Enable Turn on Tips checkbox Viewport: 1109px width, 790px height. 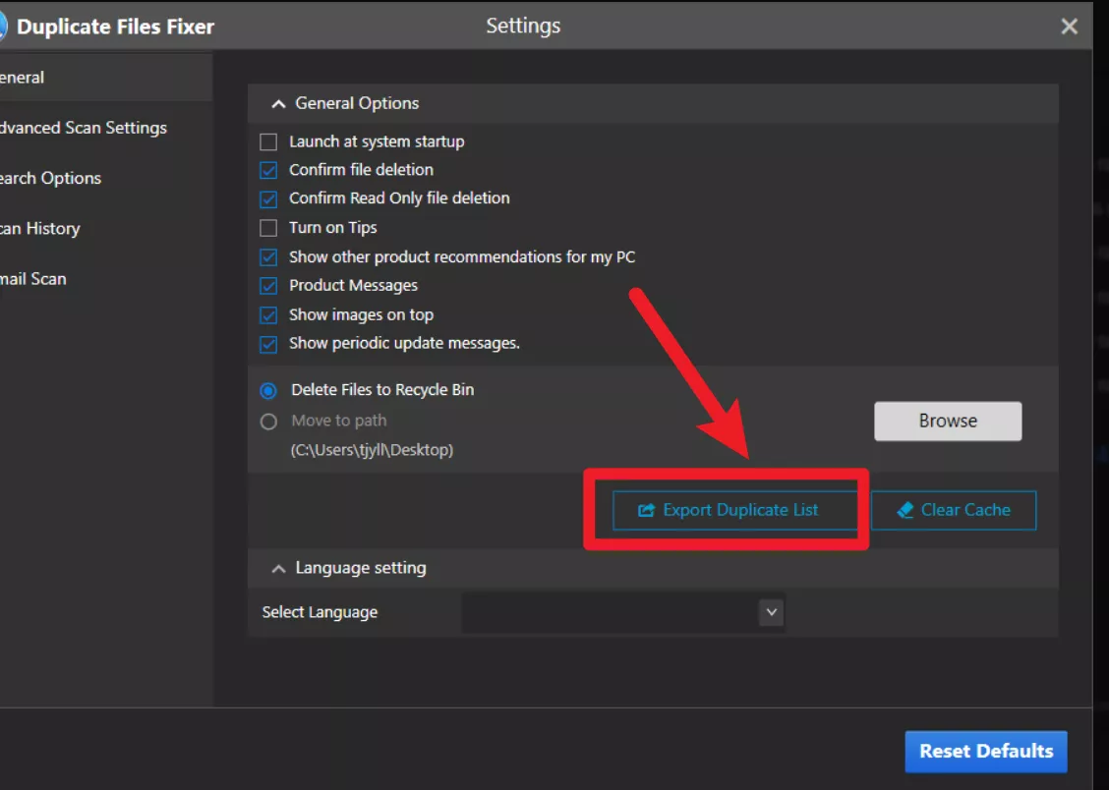click(268, 228)
